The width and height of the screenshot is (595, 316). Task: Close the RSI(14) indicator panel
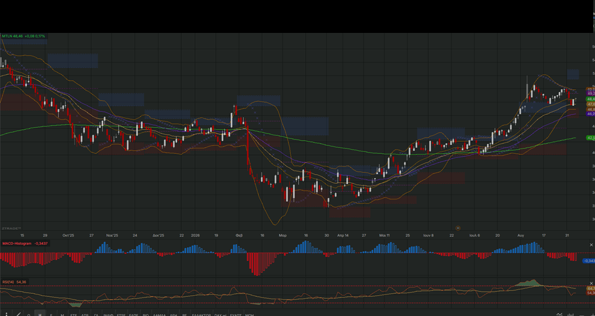(591, 283)
